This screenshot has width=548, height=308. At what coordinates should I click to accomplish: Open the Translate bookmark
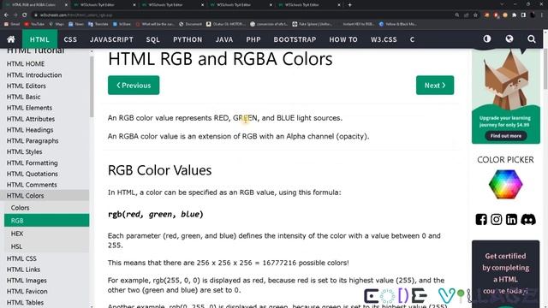[98, 24]
